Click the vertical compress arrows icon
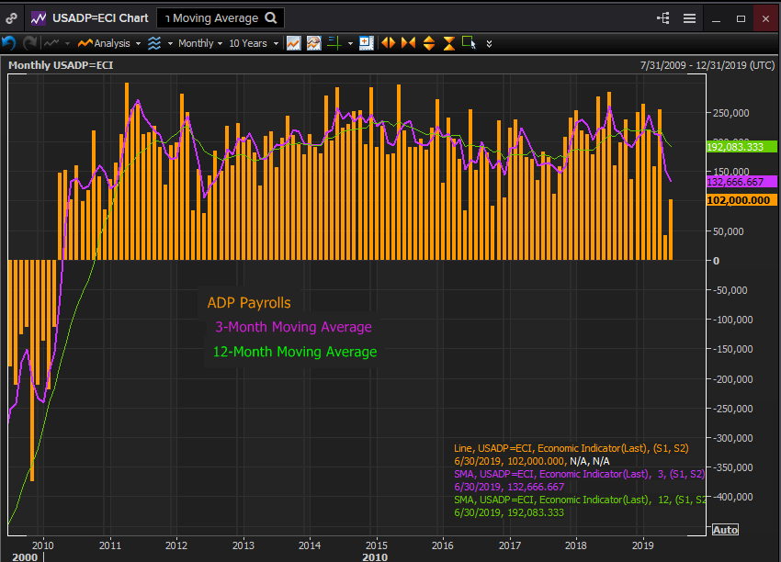 (x=449, y=43)
